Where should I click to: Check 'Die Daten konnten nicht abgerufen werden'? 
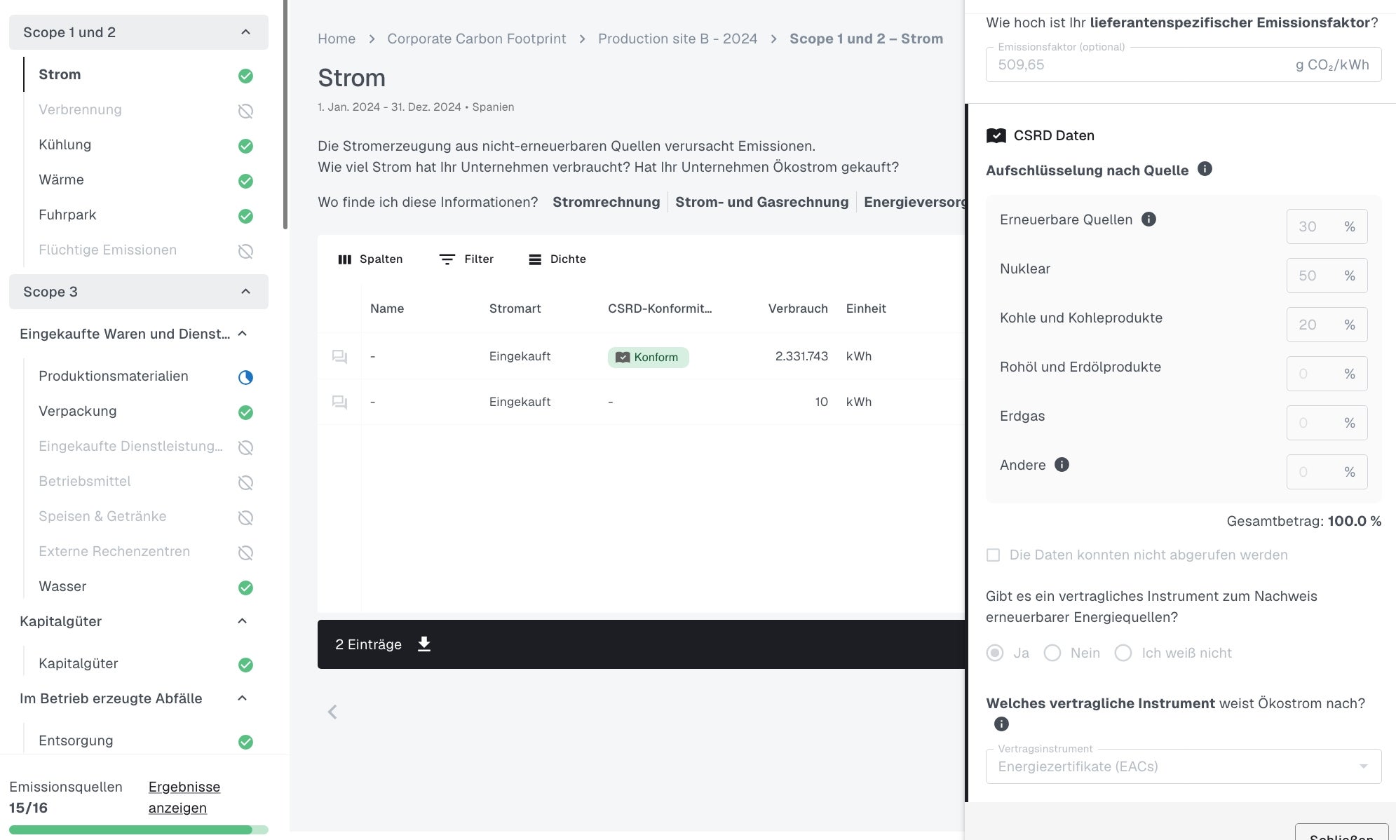(x=993, y=555)
